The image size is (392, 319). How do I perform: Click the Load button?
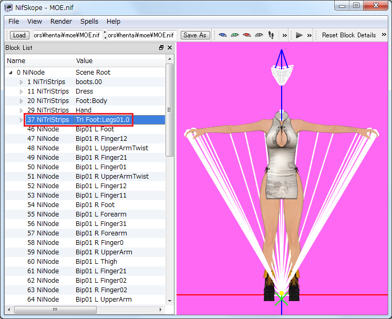(x=19, y=35)
